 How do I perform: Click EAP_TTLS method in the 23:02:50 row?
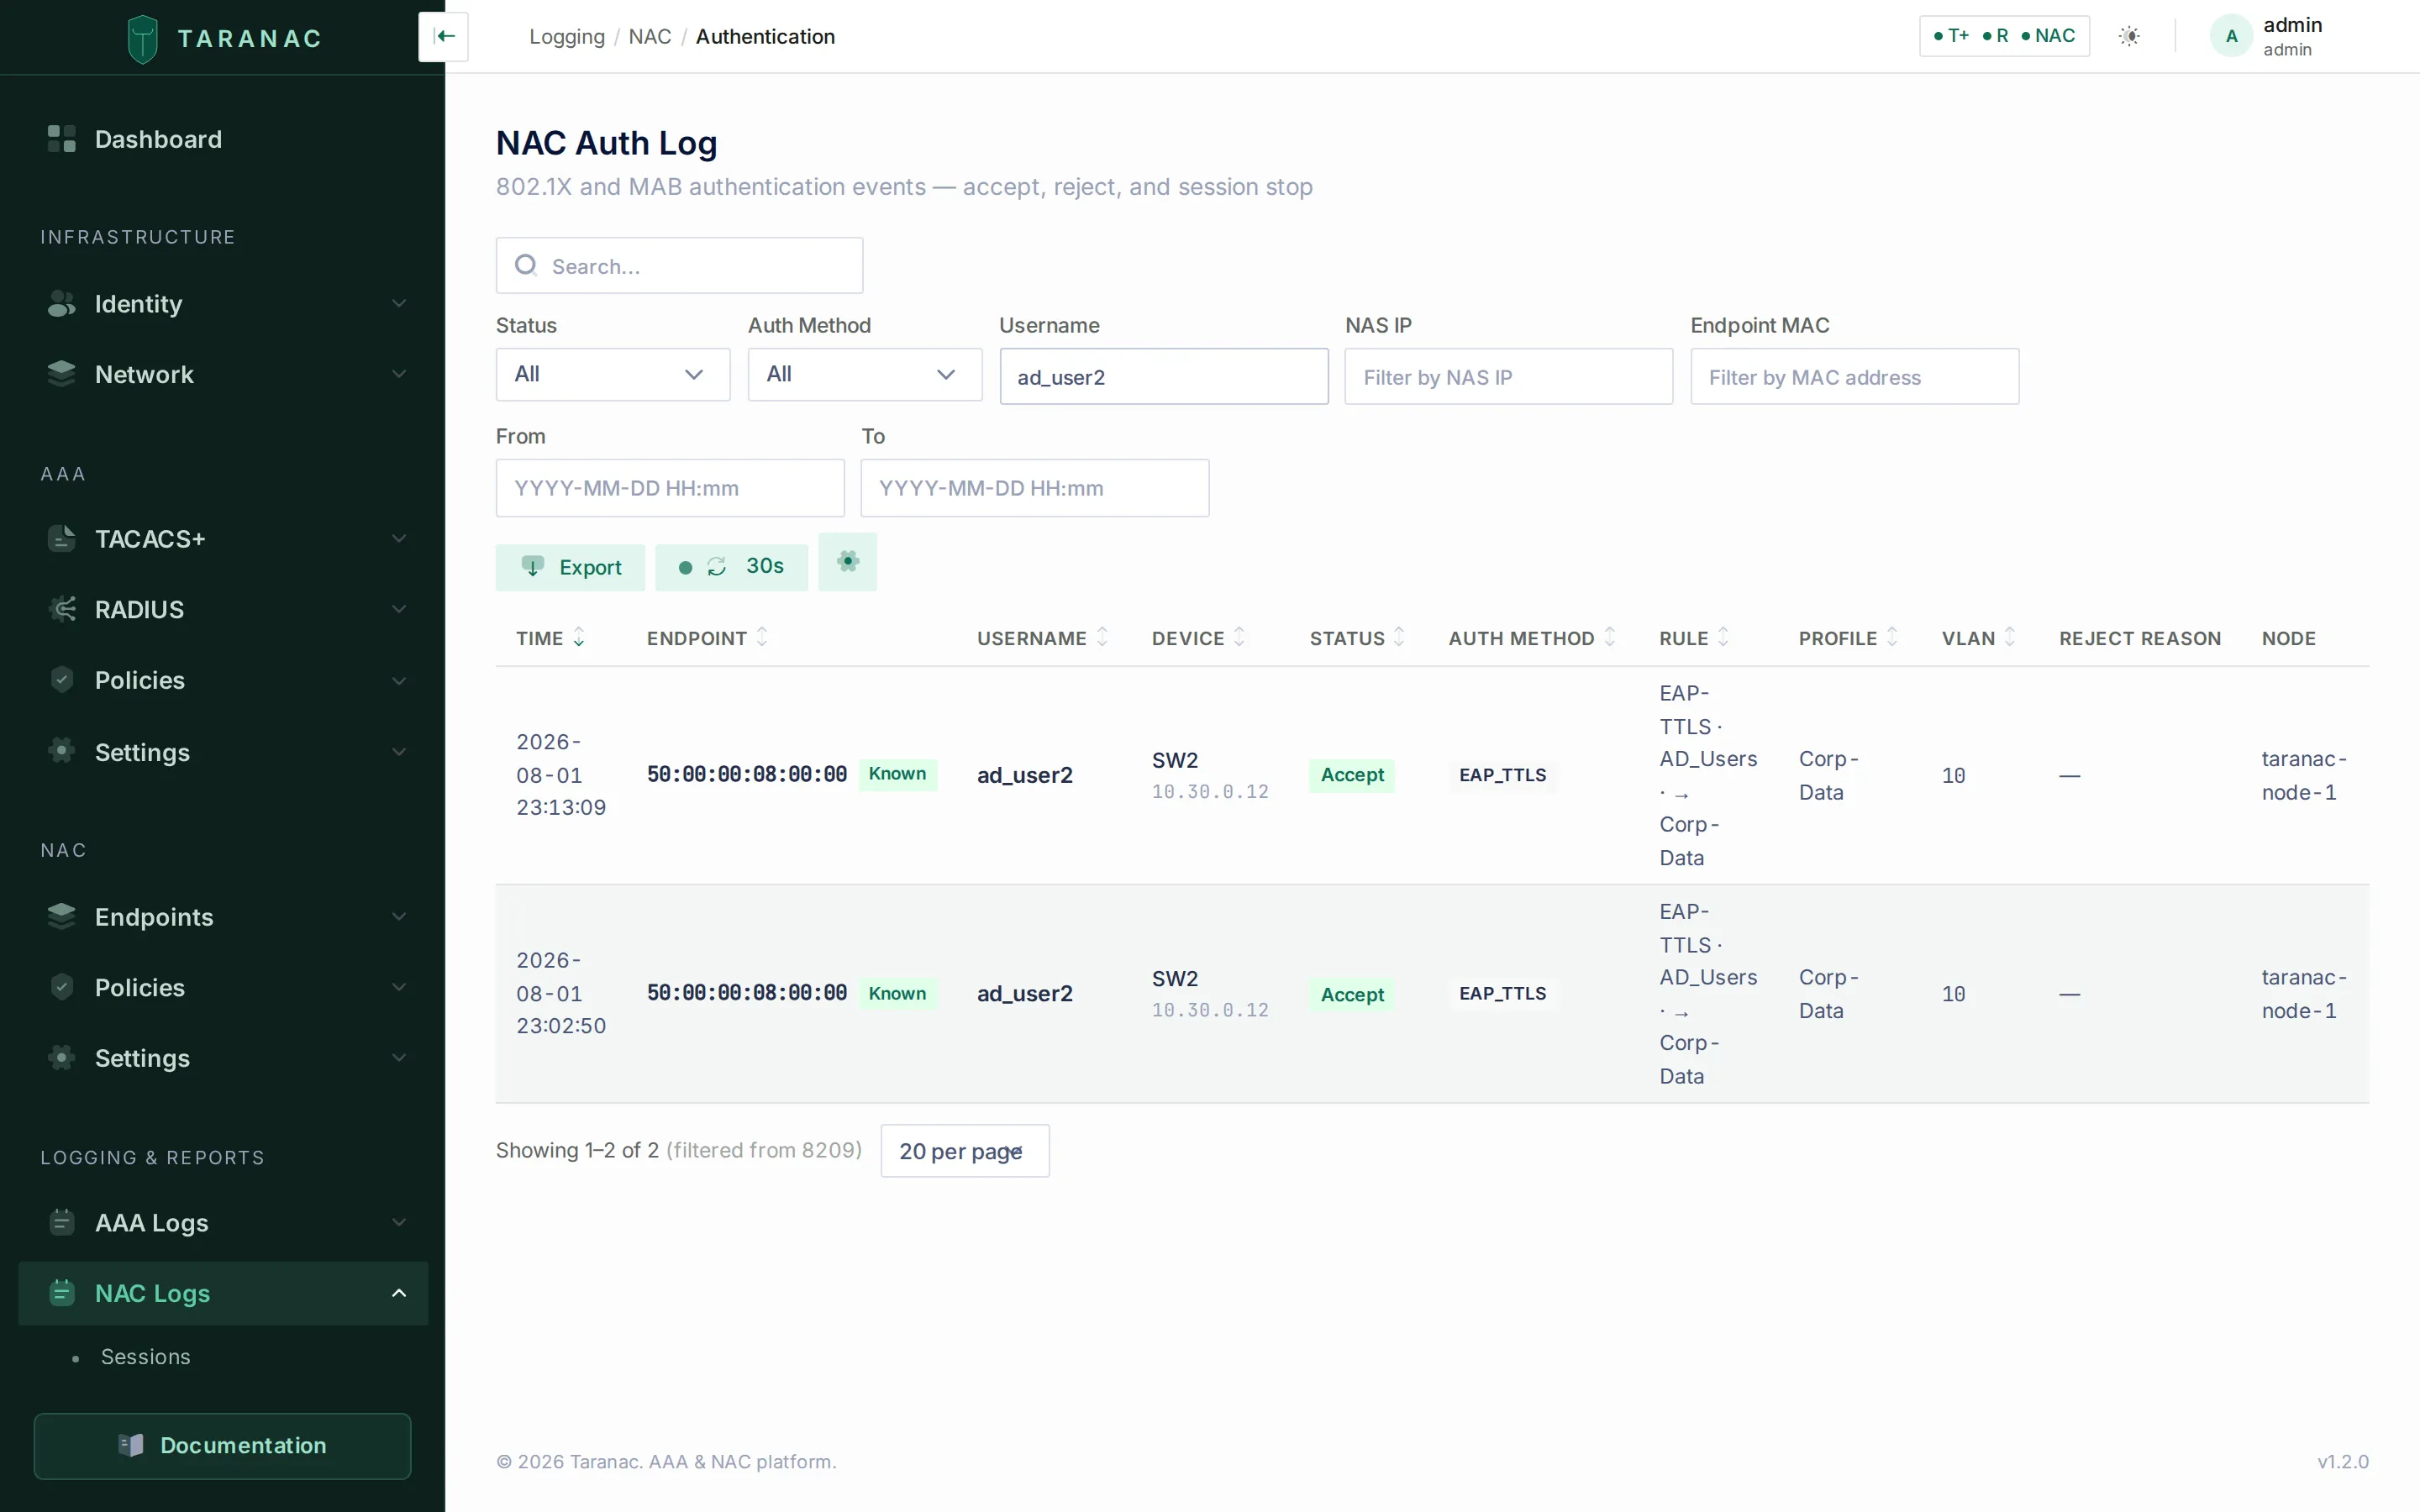pyautogui.click(x=1502, y=993)
